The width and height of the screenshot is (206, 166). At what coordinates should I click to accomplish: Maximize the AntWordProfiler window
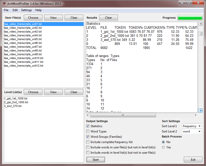(189, 3)
